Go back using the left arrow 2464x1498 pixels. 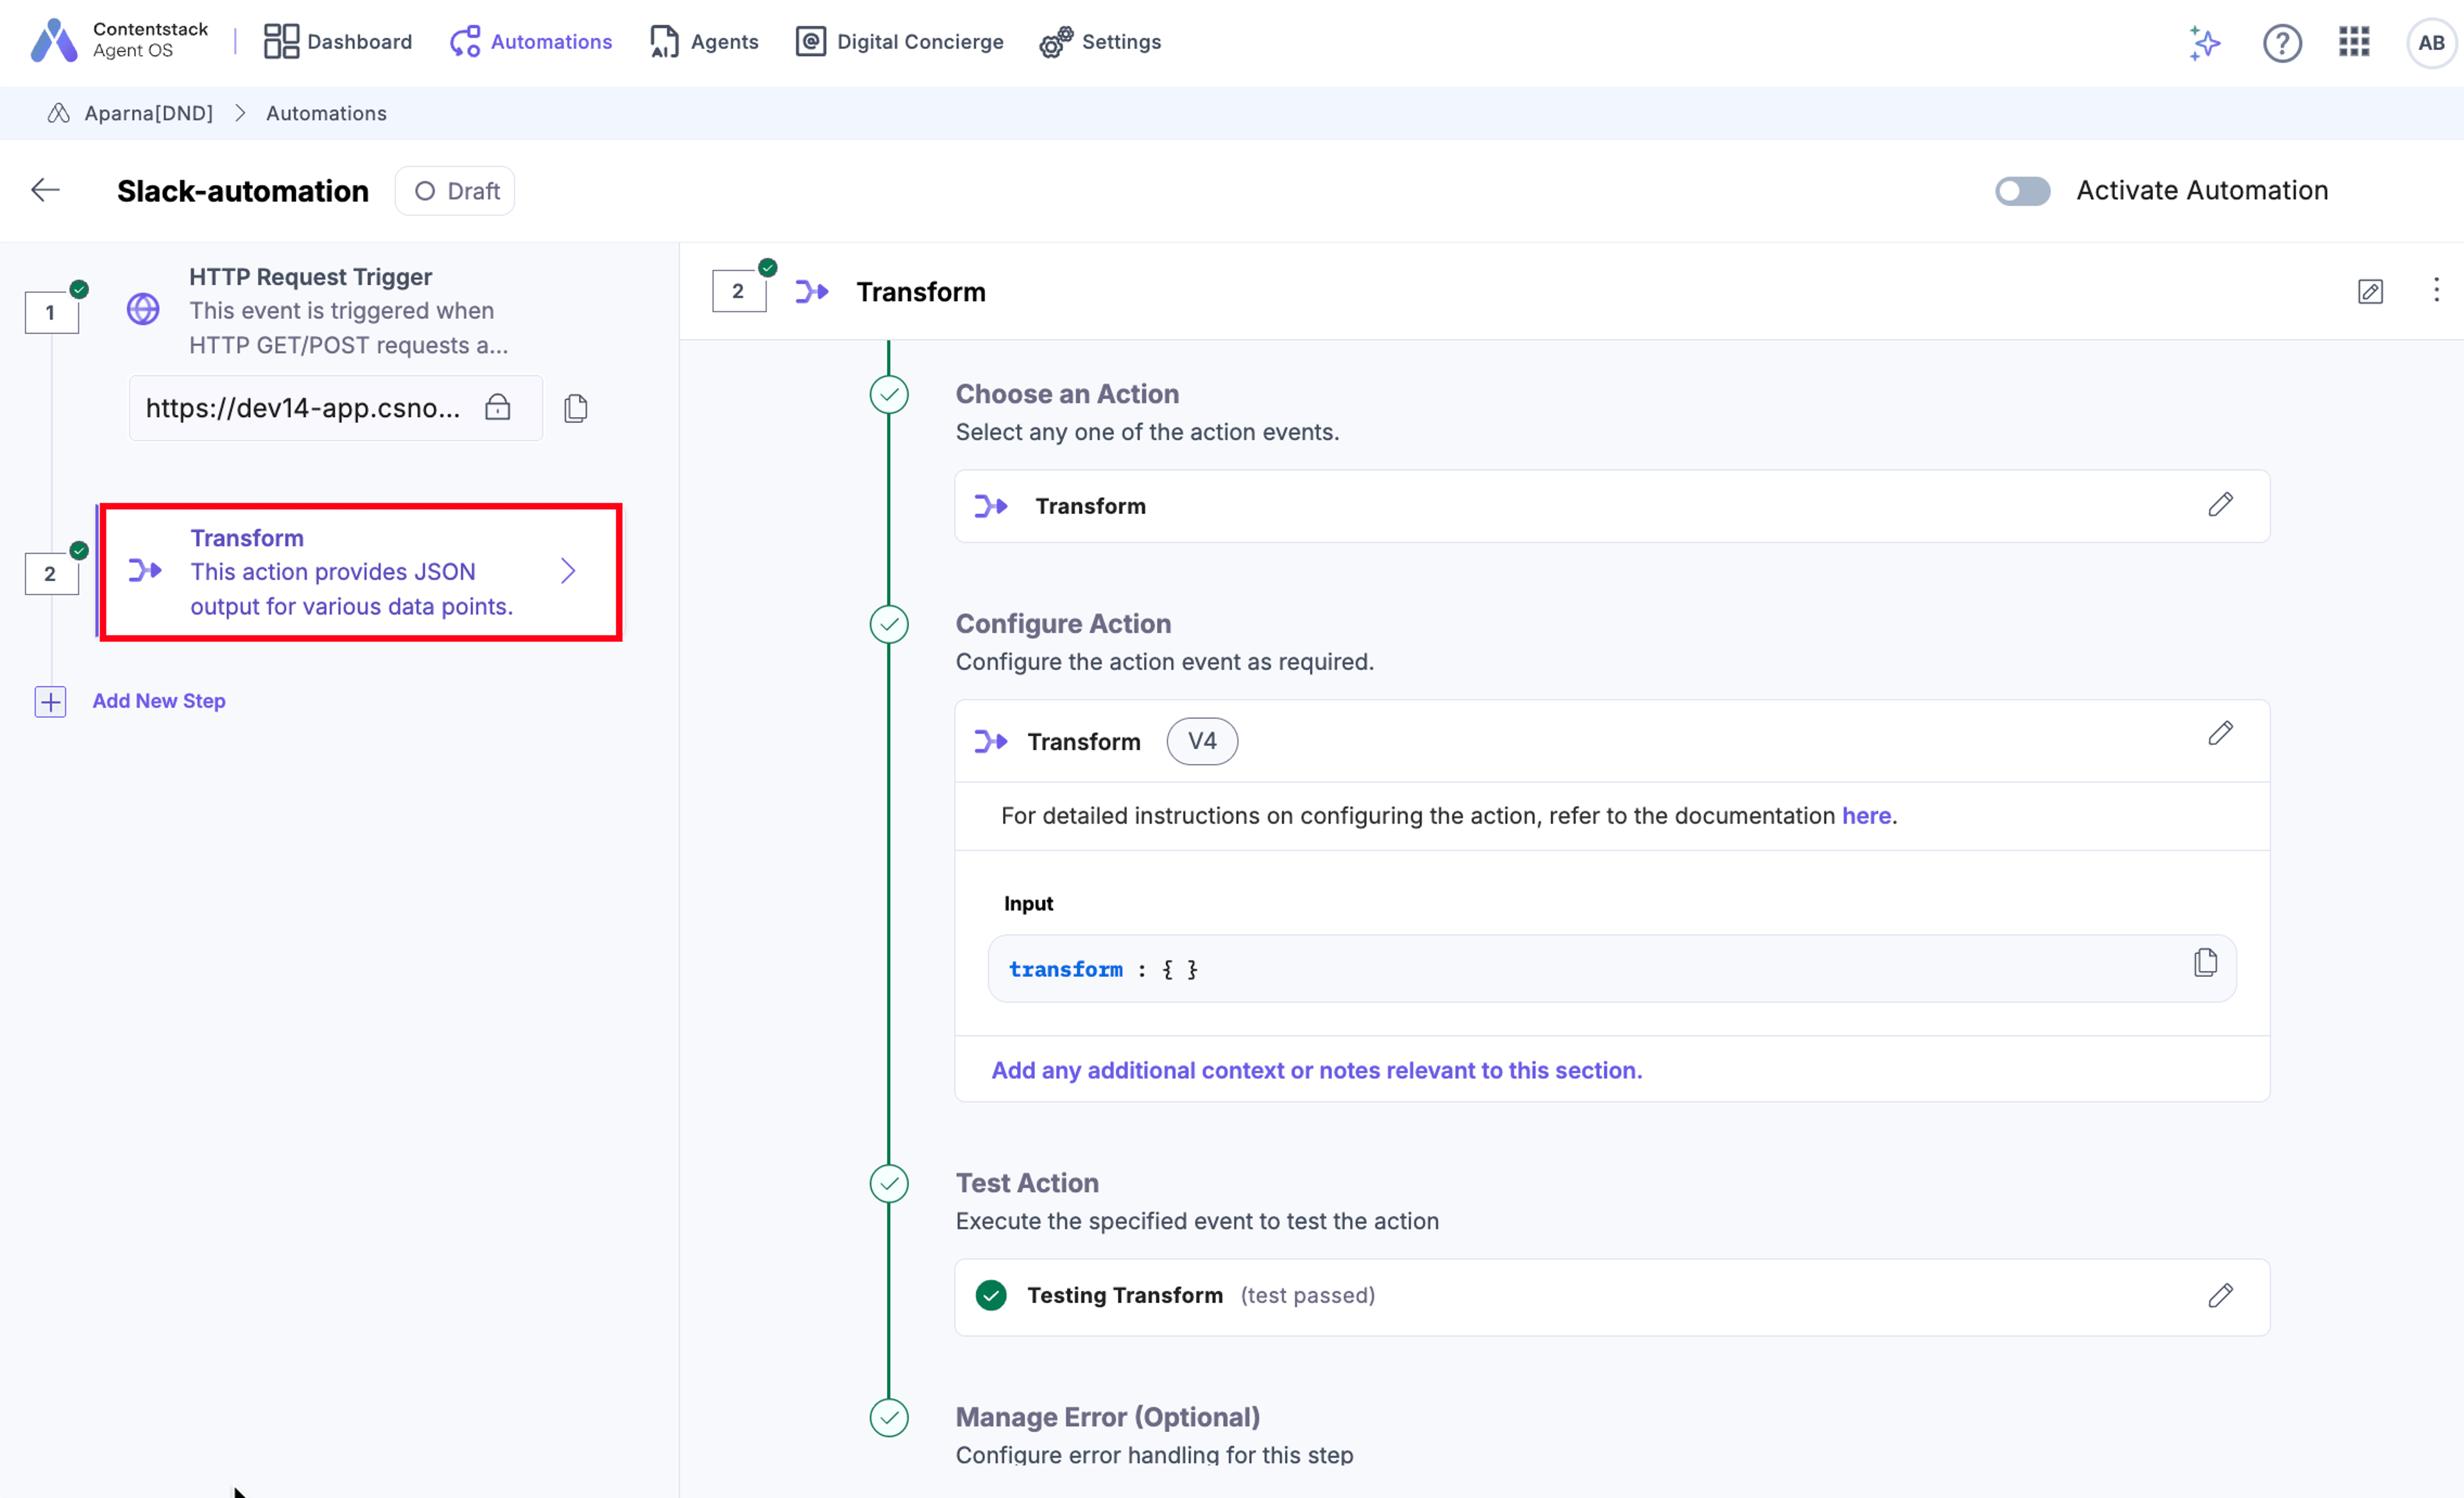45,190
